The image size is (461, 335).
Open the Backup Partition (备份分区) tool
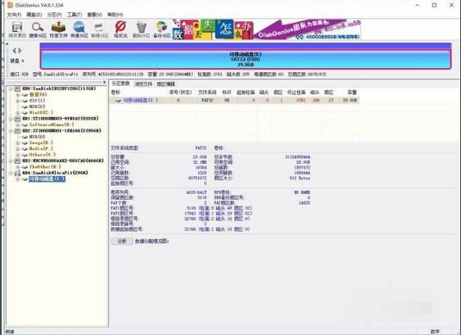(162, 29)
